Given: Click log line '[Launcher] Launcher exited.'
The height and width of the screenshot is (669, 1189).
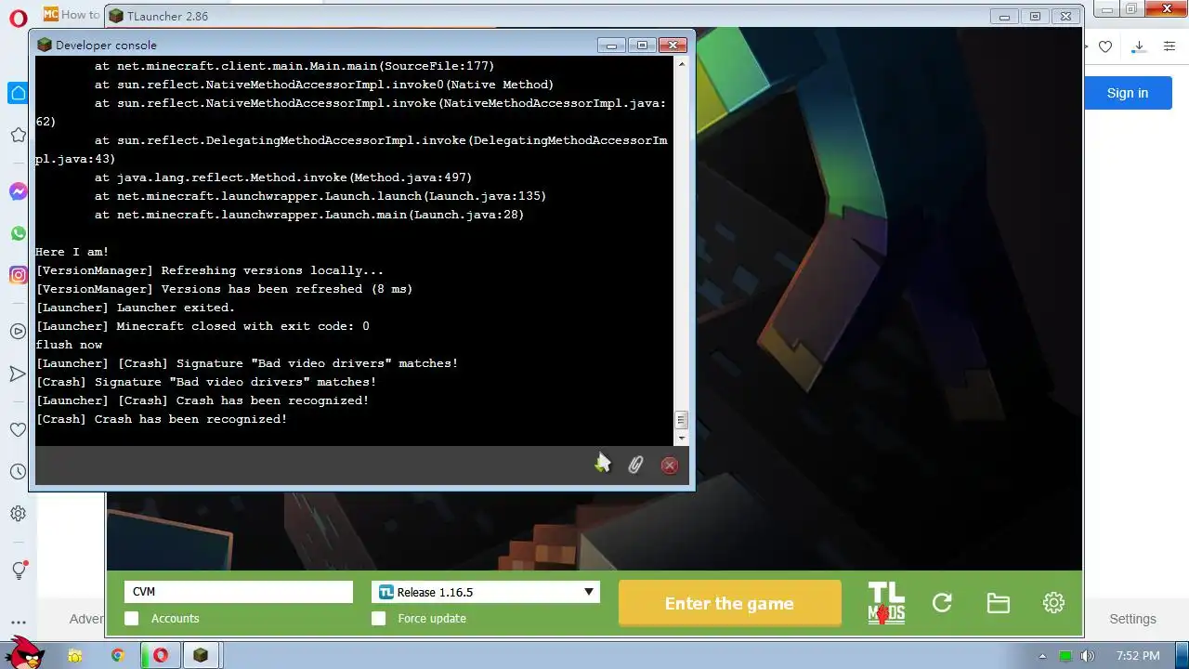Looking at the screenshot, I should pos(136,308).
